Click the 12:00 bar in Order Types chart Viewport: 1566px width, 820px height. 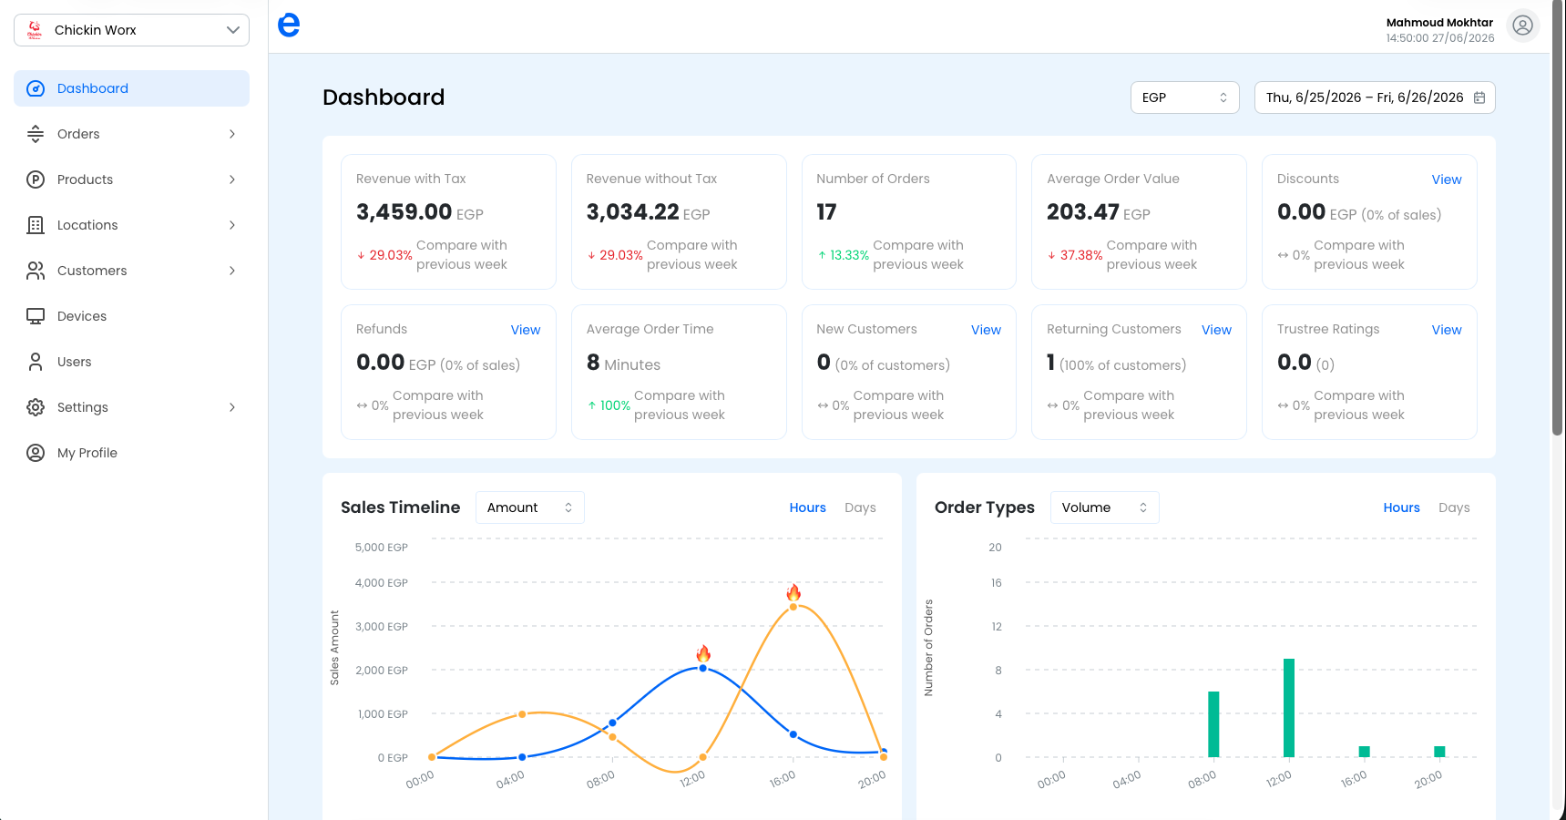1289,708
